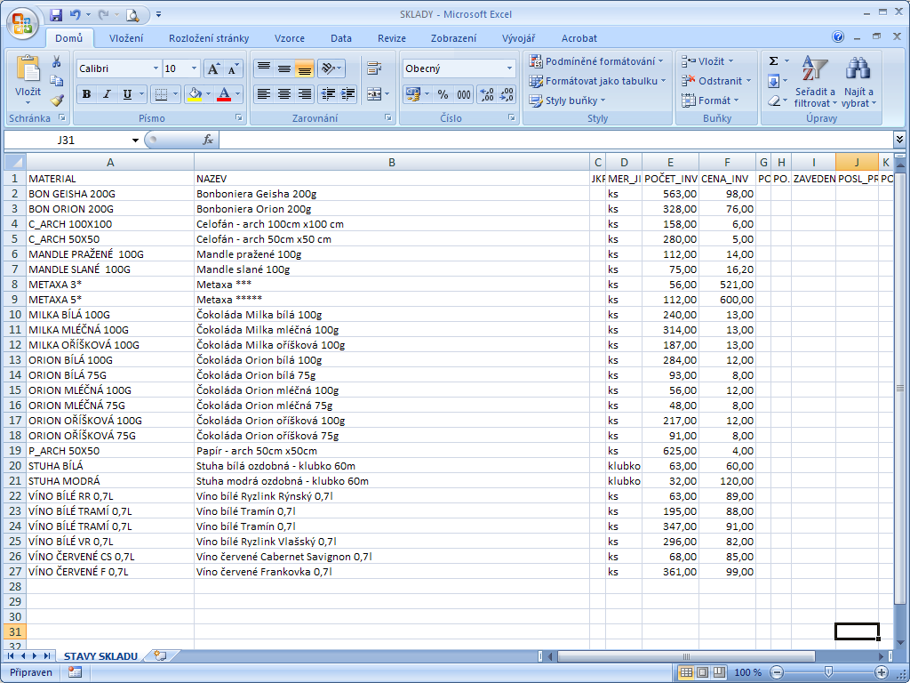This screenshot has width=910, height=683.
Task: Select the STAVY SKLADU sheet tab
Action: pos(100,656)
